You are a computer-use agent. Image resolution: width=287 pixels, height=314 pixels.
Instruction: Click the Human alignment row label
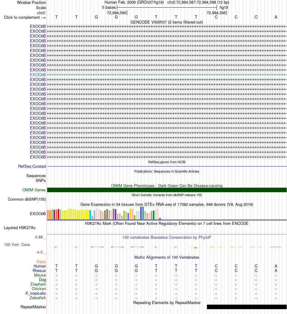[40, 266]
